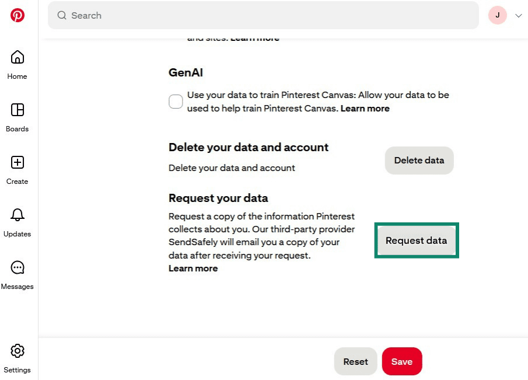Select the Create icon to make a Pin
The height and width of the screenshot is (380, 528).
coord(17,163)
